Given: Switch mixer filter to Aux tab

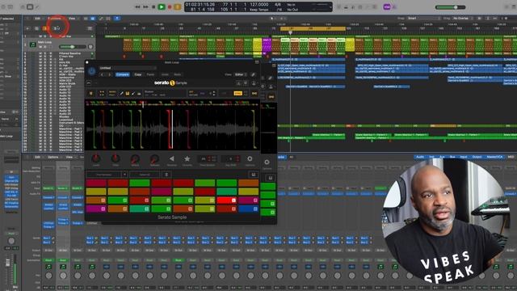Looking at the screenshot, I should pyautogui.click(x=442, y=157).
